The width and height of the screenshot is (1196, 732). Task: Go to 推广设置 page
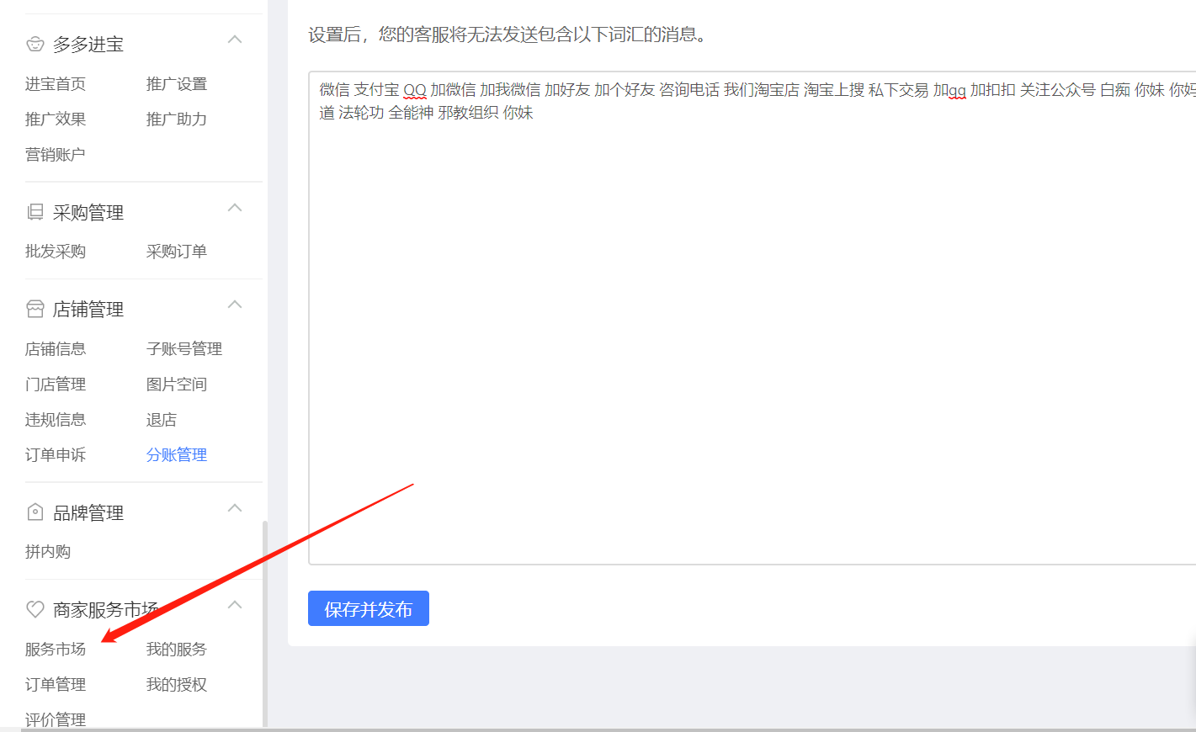177,83
